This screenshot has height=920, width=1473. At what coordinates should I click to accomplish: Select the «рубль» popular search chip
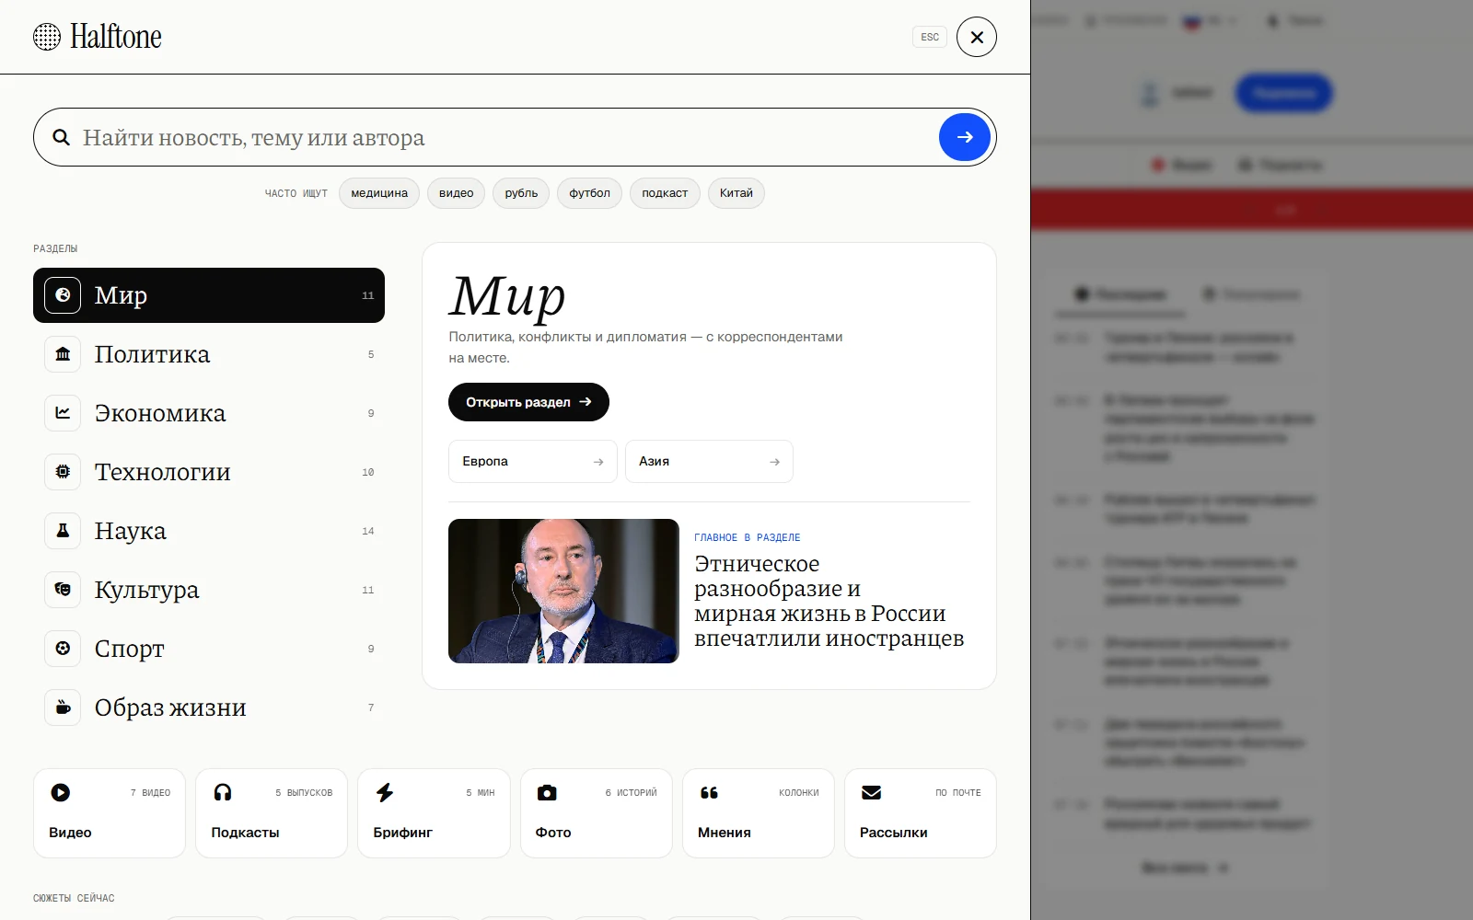tap(521, 193)
